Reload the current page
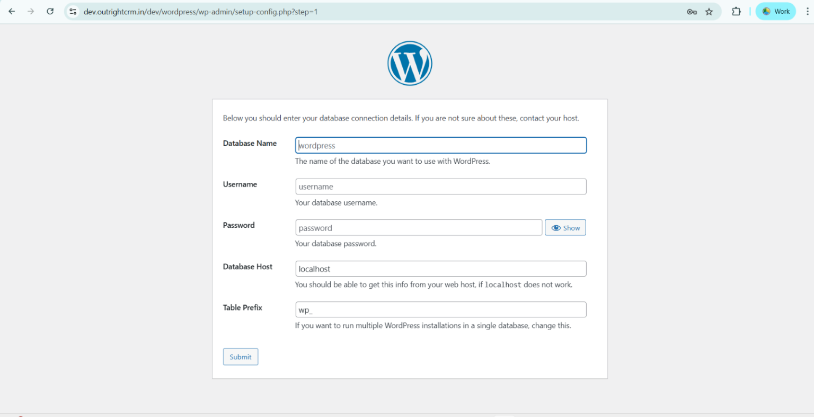The image size is (814, 417). click(50, 11)
